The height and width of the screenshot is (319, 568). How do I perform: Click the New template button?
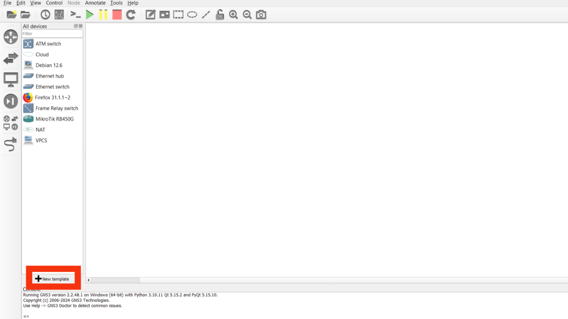pos(53,279)
